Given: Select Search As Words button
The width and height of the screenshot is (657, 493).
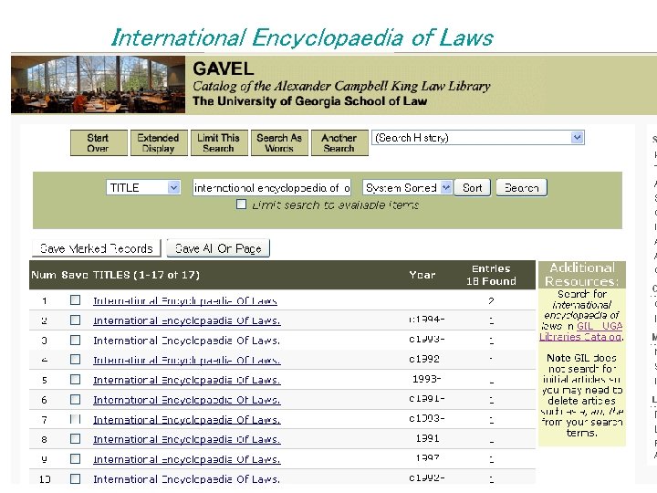Looking at the screenshot, I should point(279,143).
